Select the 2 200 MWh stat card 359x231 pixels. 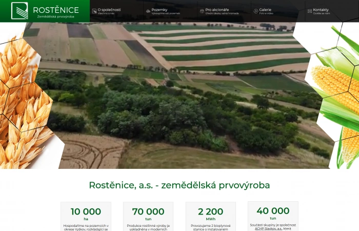tap(211, 217)
